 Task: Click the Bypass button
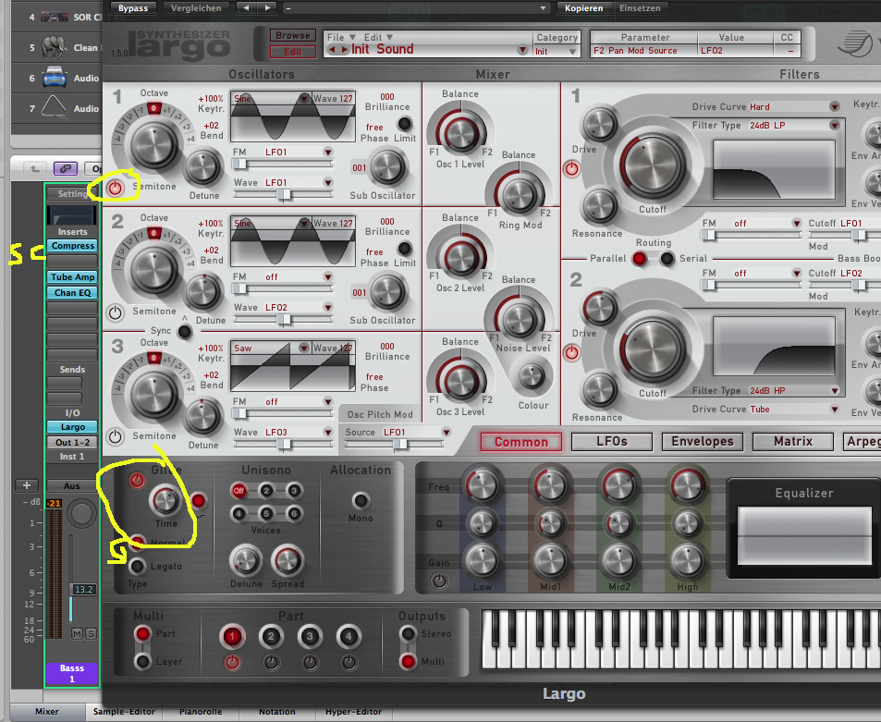point(133,8)
